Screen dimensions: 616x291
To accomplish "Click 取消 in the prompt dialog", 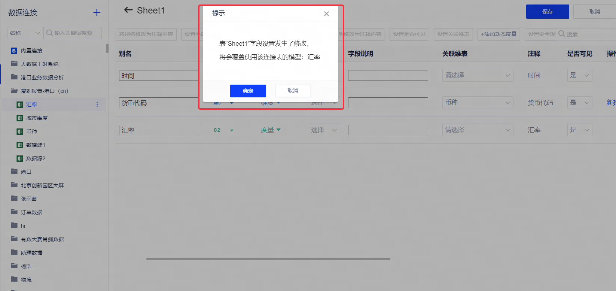I will pos(293,91).
